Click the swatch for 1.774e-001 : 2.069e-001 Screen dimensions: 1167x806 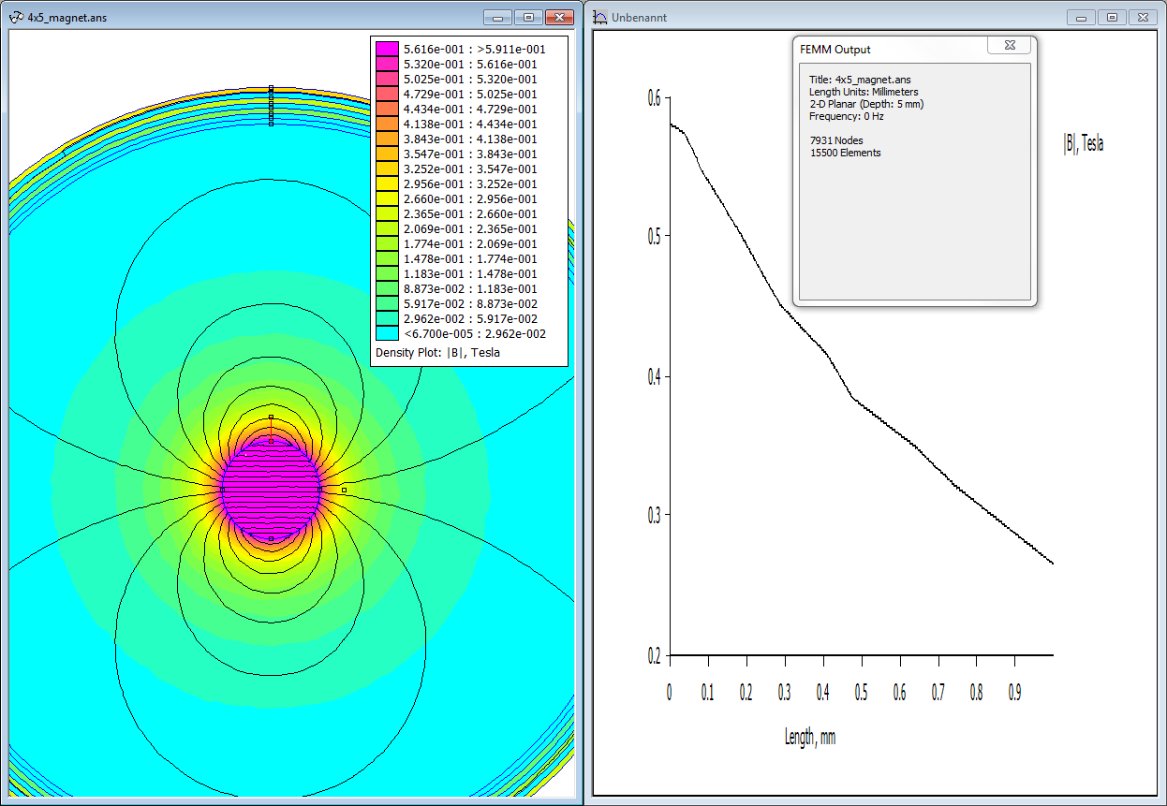coord(386,243)
